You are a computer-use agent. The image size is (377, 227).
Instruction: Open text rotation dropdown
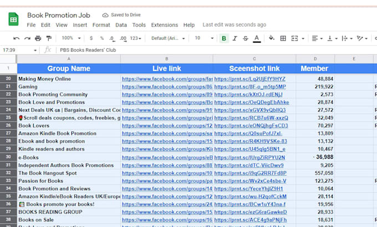click(362, 38)
